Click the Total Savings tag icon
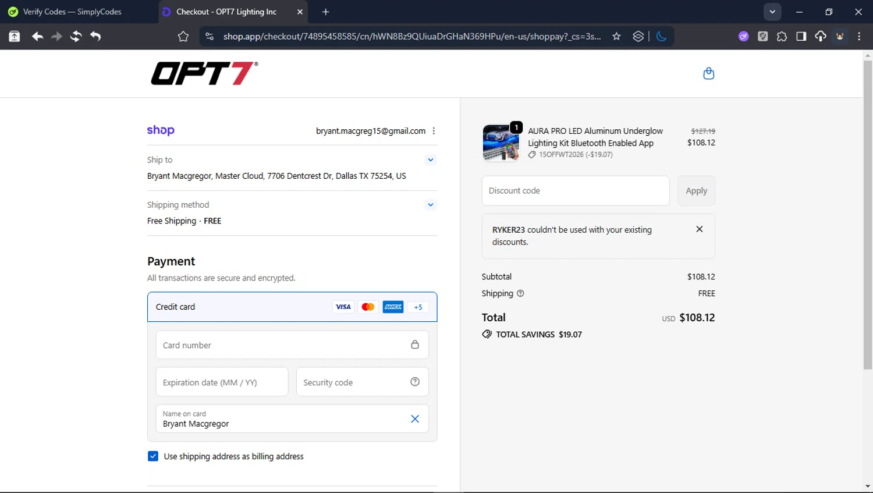873x493 pixels. pos(487,334)
